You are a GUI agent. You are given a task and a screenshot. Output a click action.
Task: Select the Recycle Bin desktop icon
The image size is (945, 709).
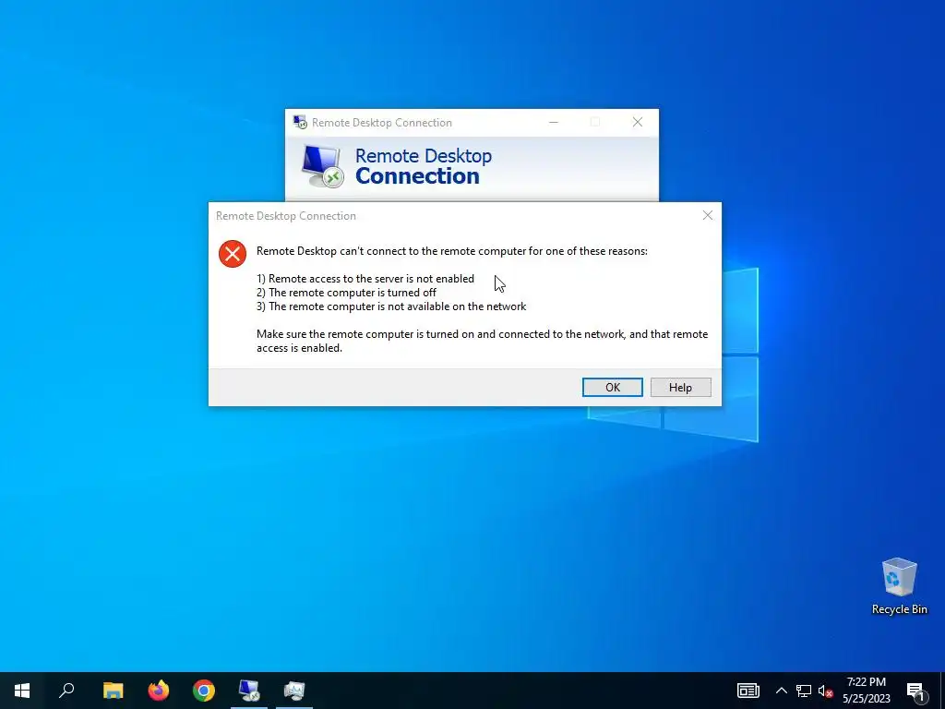(899, 586)
